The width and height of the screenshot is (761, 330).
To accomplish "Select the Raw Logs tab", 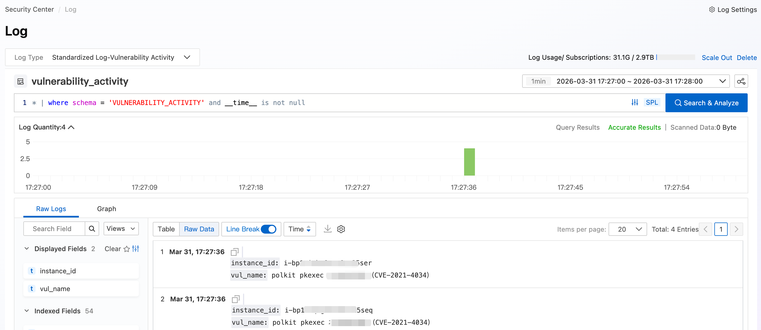I will (51, 209).
